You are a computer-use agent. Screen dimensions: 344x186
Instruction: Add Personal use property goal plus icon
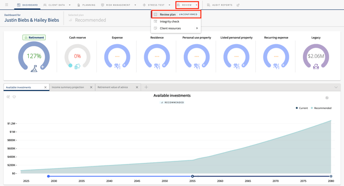[204, 65]
